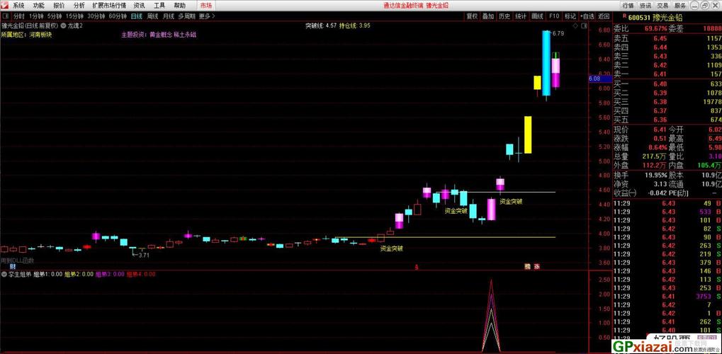Screen dimensions: 722x354
Task: Click the diamond icon at chart top-right
Action: [576, 26]
